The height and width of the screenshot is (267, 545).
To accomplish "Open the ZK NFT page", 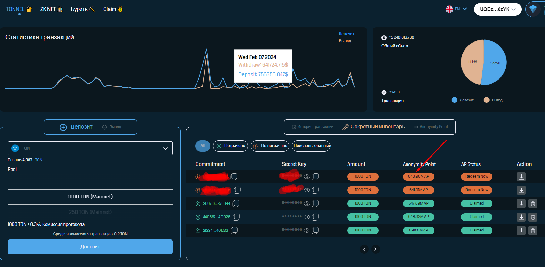I will (x=51, y=9).
